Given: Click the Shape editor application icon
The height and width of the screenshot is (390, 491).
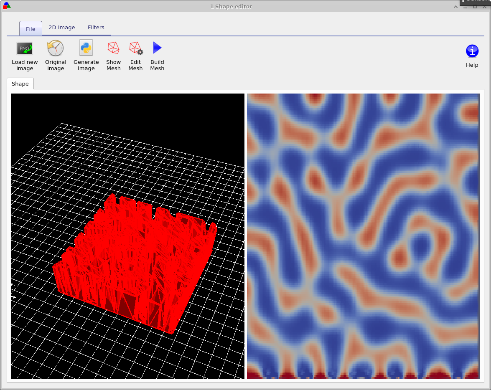Looking at the screenshot, I should coord(6,6).
